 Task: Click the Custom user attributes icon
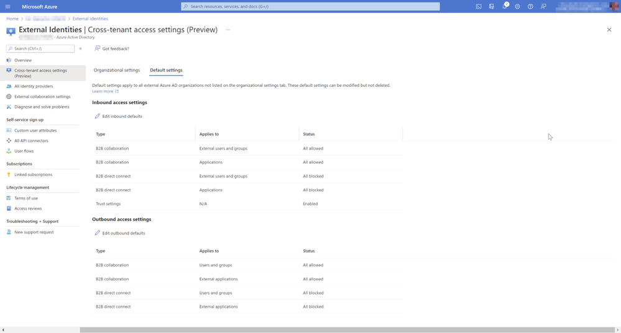(9, 130)
